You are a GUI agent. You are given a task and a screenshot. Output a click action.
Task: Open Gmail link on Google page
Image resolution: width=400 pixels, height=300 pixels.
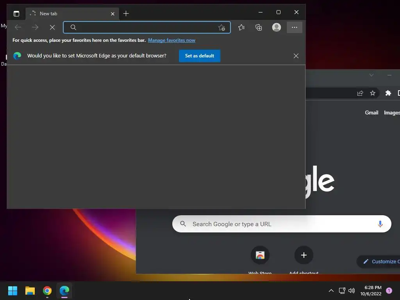tap(371, 113)
